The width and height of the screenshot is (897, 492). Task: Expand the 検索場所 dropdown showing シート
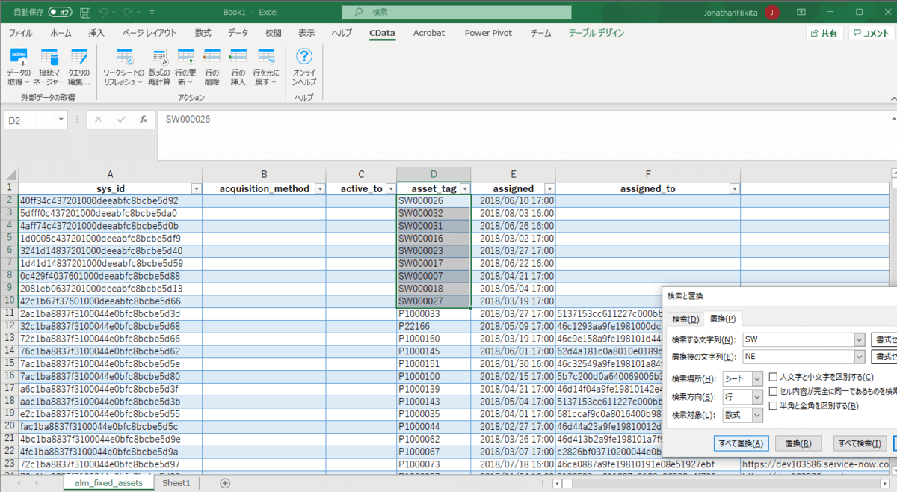pos(756,379)
